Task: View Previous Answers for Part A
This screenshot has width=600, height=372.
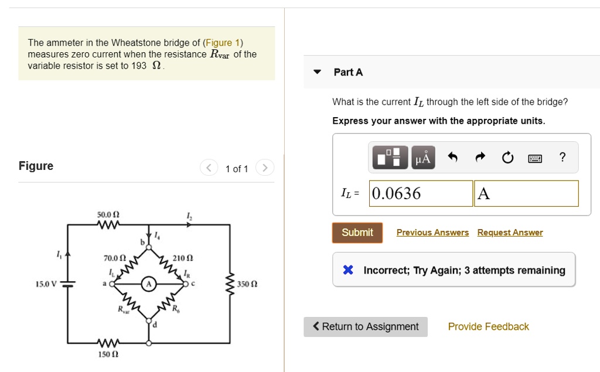Action: pyautogui.click(x=432, y=233)
